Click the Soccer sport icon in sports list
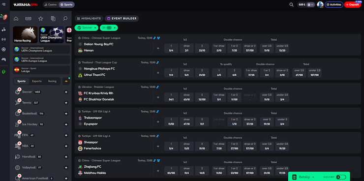This screenshot has height=181, width=364. pos(18,91)
